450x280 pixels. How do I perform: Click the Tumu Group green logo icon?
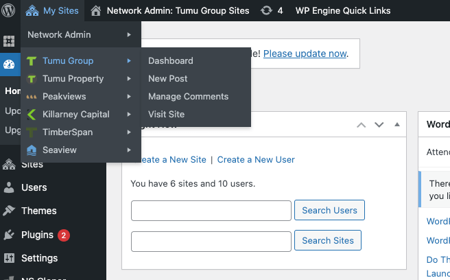click(31, 61)
